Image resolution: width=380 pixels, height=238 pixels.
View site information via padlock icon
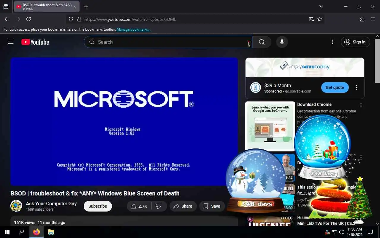click(79, 19)
